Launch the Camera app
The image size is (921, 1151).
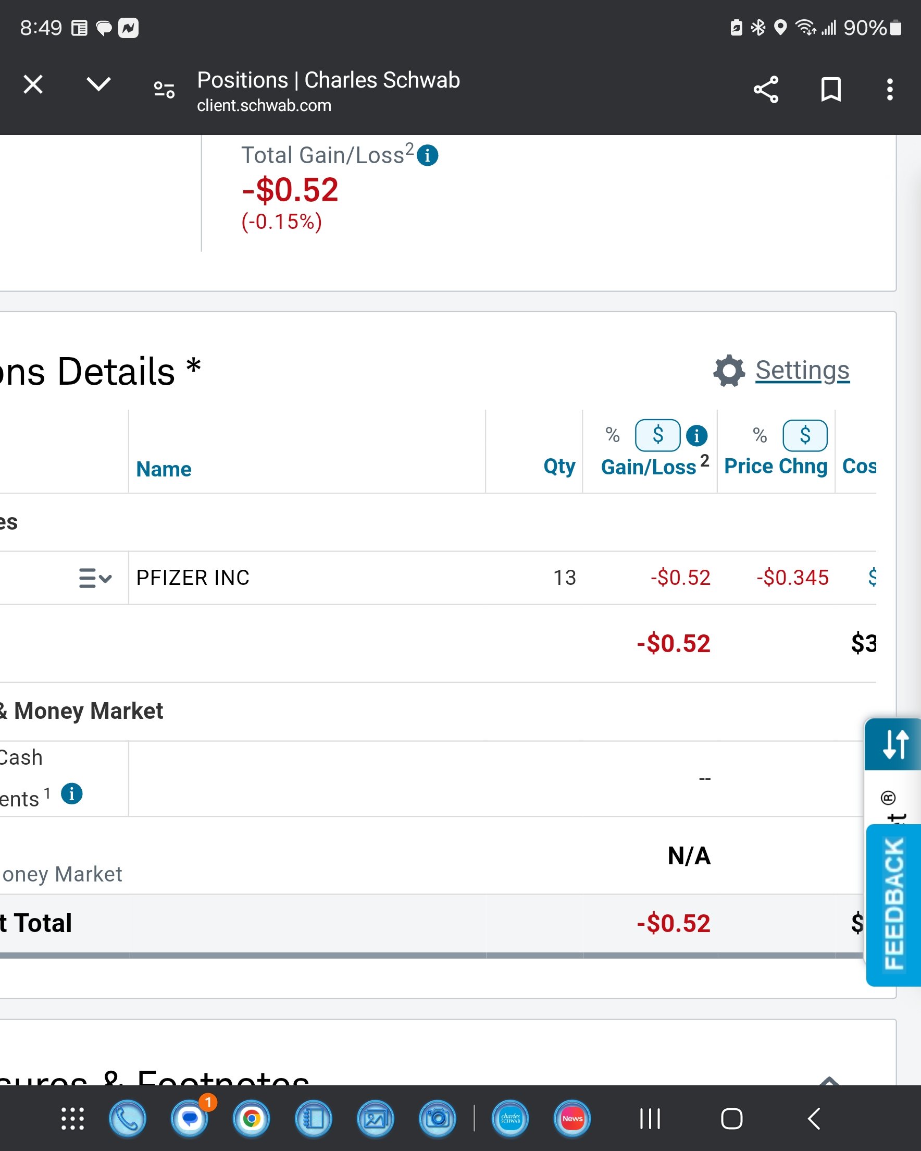pos(438,1119)
